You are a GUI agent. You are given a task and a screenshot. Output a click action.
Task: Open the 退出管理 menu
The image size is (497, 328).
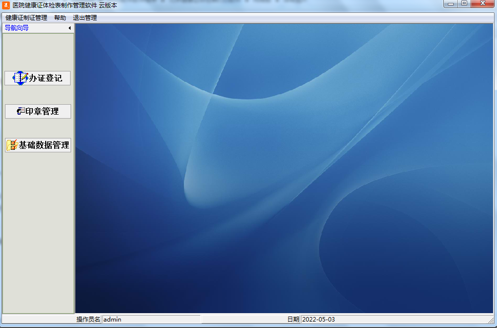[85, 18]
